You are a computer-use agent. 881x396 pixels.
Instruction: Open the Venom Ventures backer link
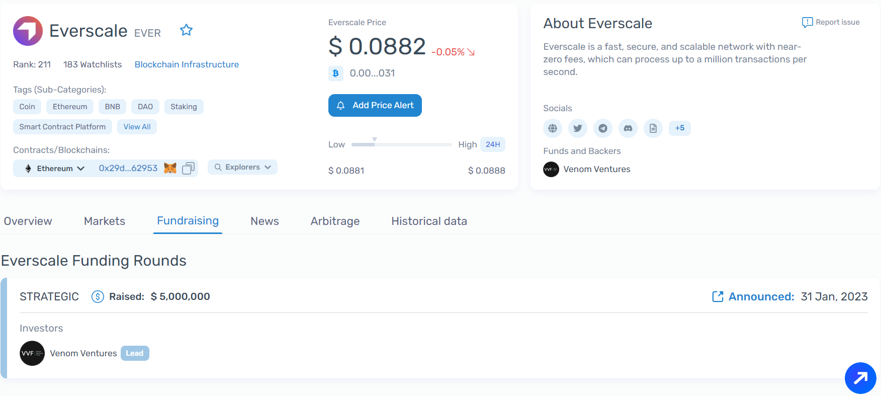tap(597, 169)
